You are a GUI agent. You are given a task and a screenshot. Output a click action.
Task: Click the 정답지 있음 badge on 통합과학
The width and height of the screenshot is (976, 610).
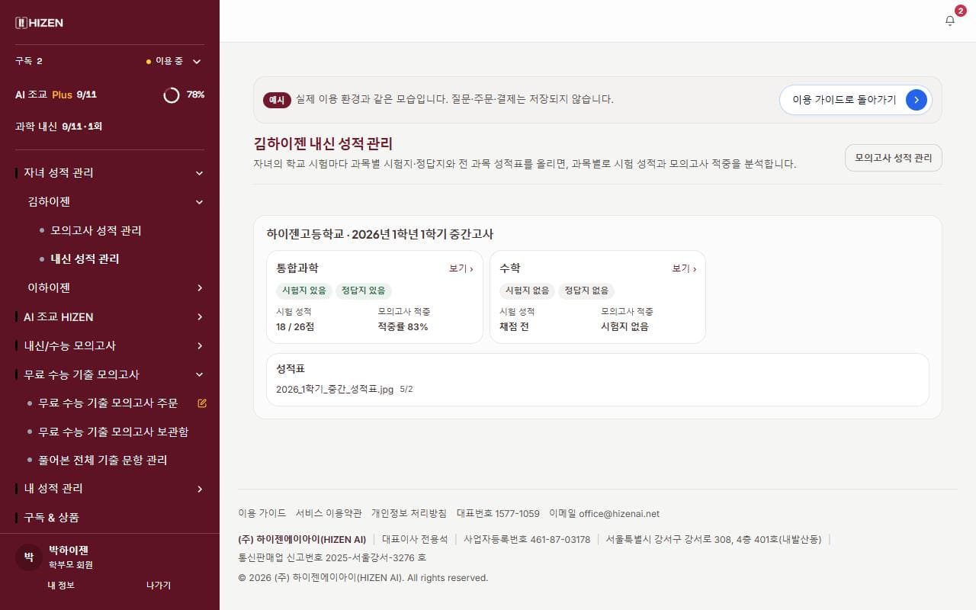coord(364,291)
